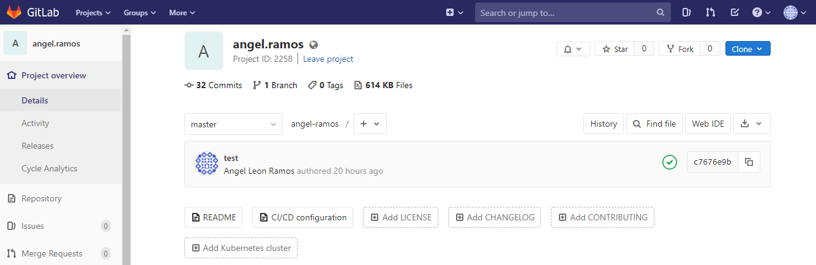Open the README button
This screenshot has width=816, height=265.
[214, 217]
